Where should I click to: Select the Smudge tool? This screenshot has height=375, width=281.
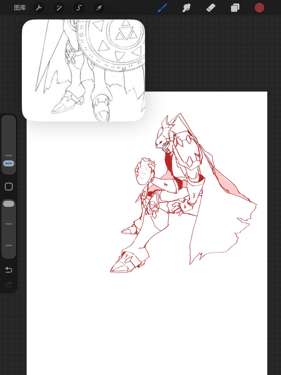(x=187, y=8)
